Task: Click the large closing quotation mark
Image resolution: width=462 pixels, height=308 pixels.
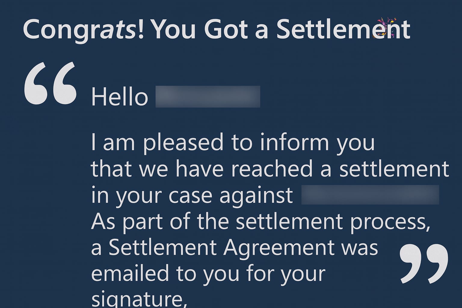Action: (424, 264)
